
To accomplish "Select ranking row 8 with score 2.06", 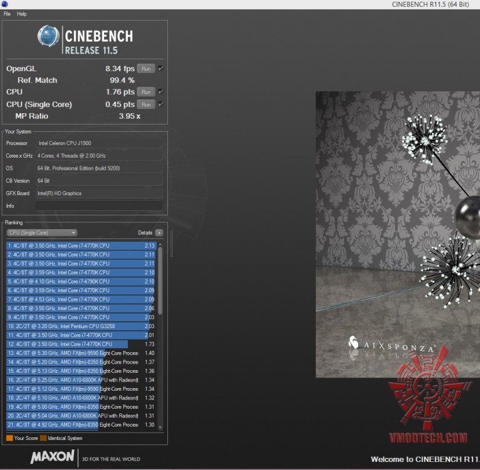I will 81,308.
